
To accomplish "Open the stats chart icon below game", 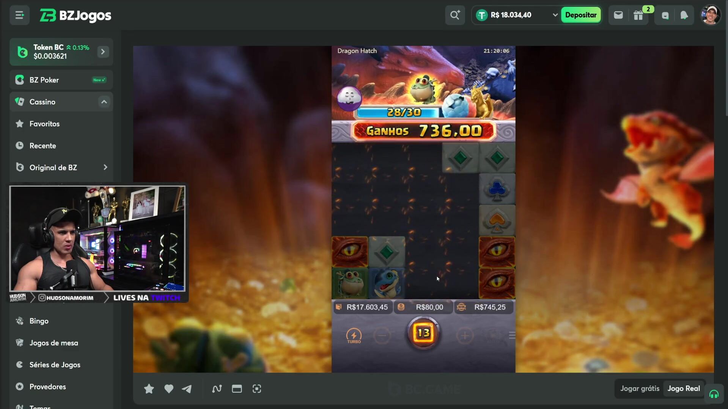I will [217, 389].
